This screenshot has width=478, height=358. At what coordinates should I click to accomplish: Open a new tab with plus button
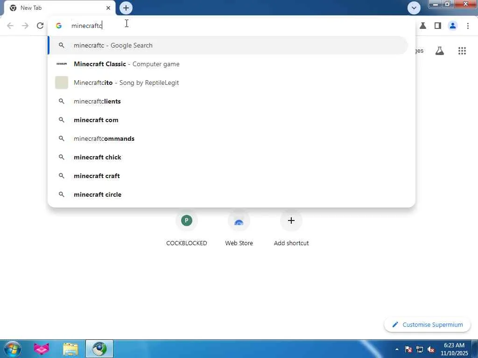126,8
